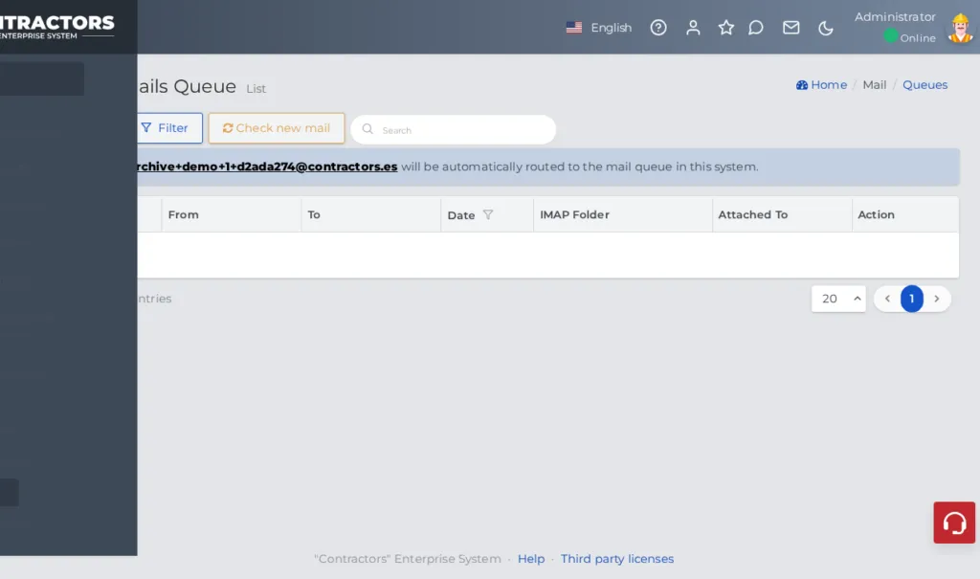Click the Filter button
980x579 pixels.
pos(168,128)
